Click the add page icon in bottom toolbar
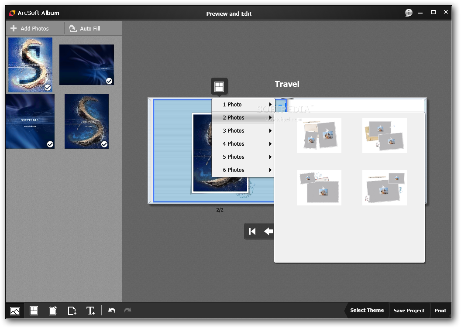Image resolution: width=461 pixels, height=328 pixels. point(72,311)
